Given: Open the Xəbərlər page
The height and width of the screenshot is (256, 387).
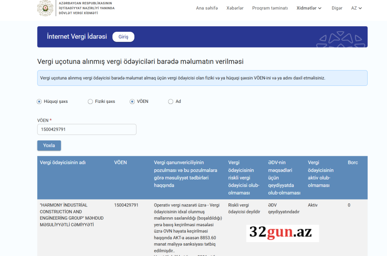Looking at the screenshot, I should 235,7.
